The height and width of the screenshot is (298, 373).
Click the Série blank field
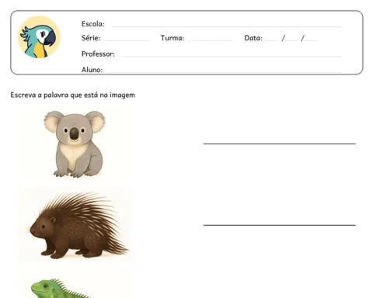pyautogui.click(x=127, y=40)
